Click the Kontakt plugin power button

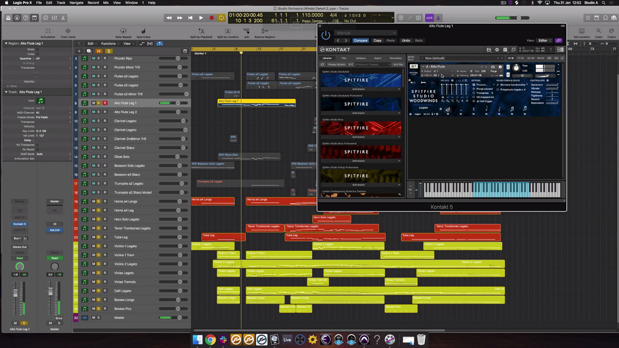point(325,35)
